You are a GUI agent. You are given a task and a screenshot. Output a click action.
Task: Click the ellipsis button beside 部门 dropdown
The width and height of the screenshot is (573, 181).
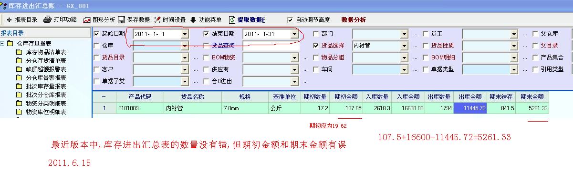415,35
